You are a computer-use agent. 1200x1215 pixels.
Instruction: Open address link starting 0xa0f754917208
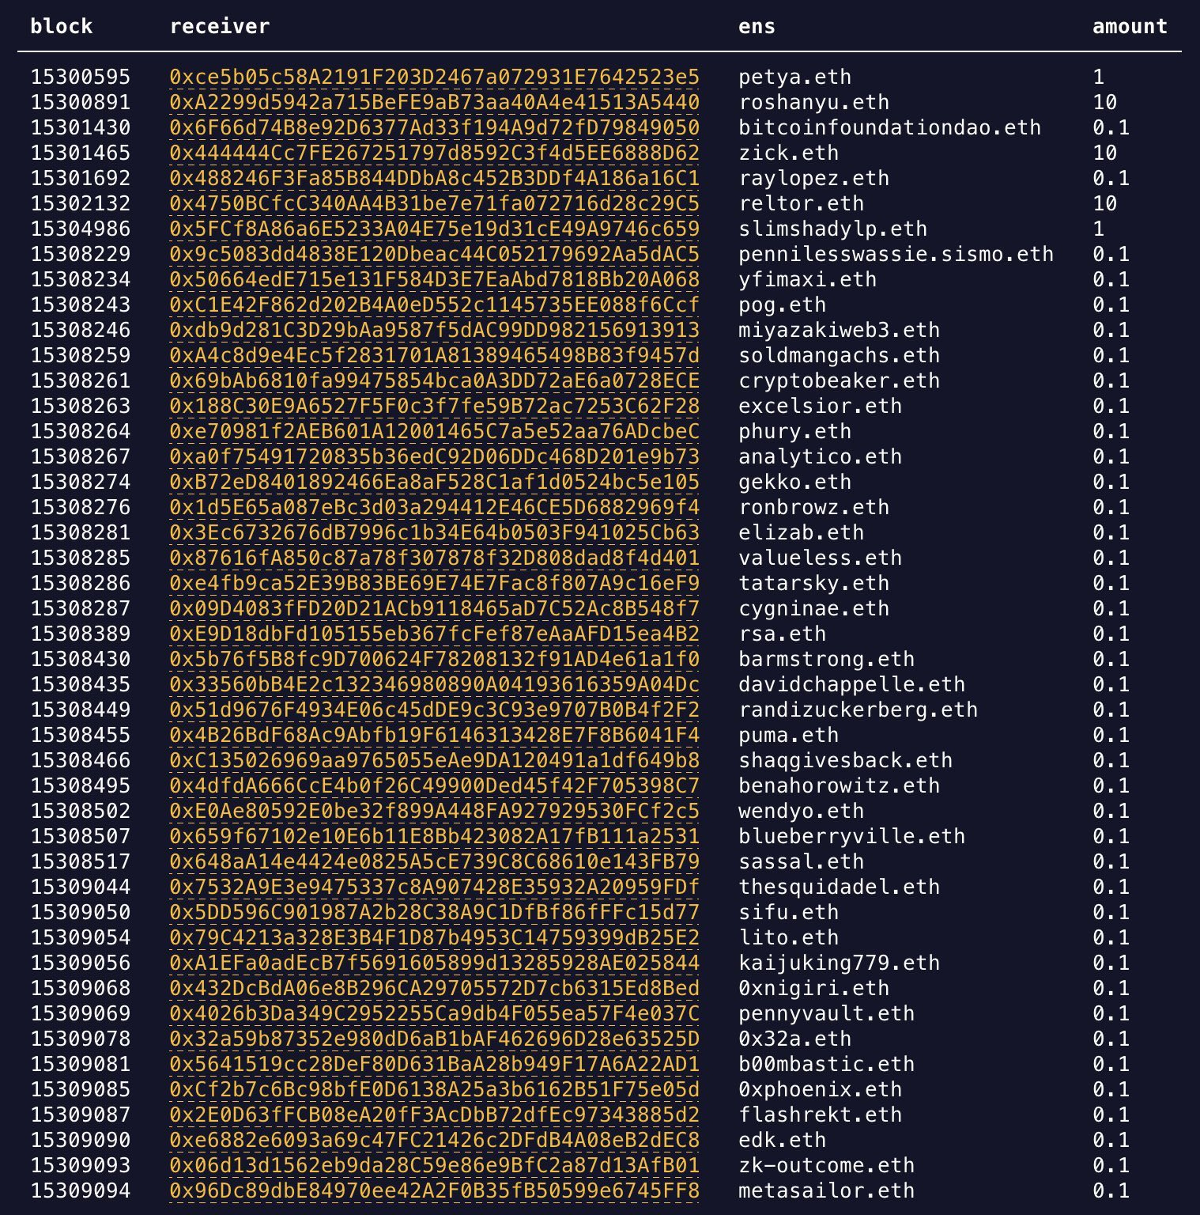435,456
